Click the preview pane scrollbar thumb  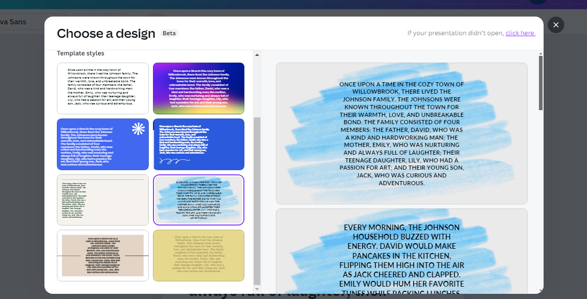540,83
